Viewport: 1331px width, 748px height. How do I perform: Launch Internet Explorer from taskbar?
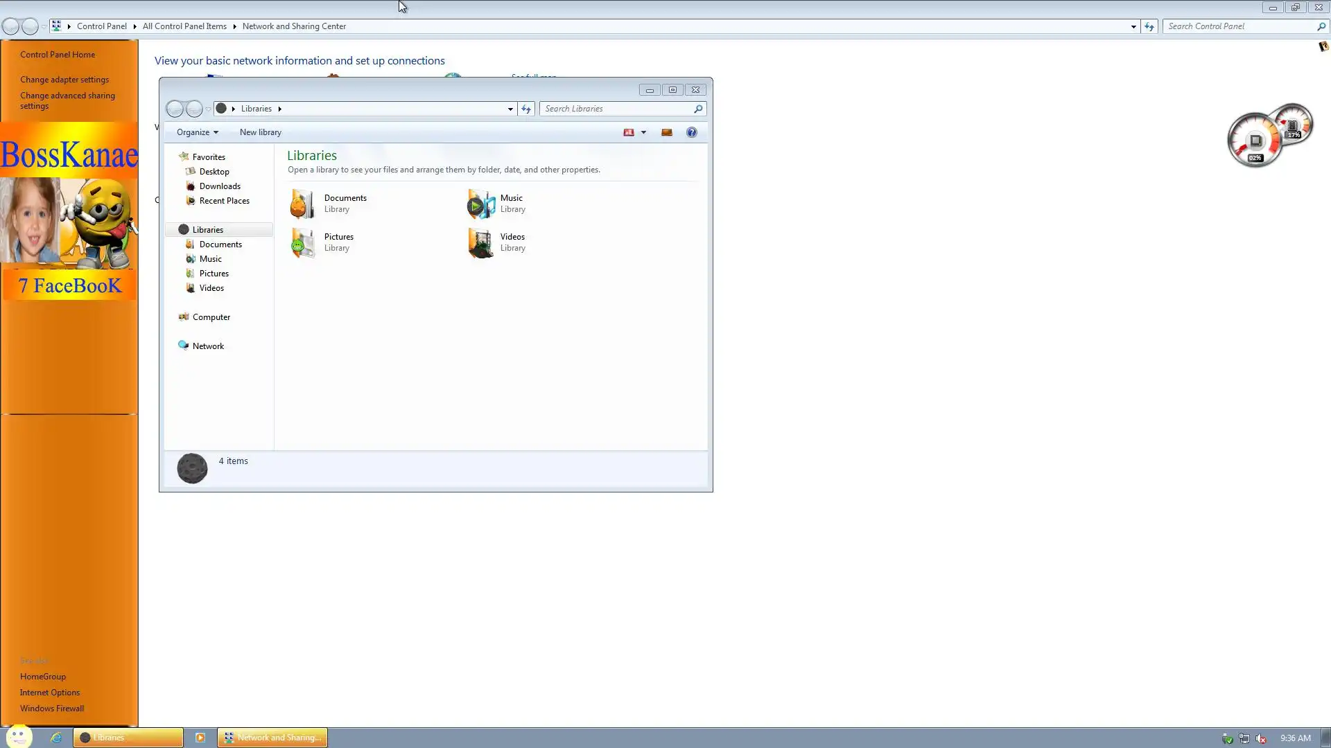pyautogui.click(x=56, y=738)
